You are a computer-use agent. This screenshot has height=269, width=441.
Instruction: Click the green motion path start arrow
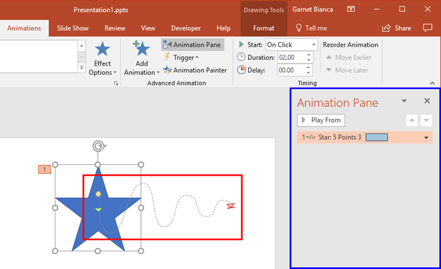(98, 209)
